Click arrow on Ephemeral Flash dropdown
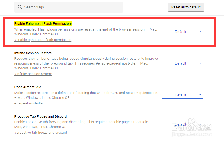 (x=200, y=32)
